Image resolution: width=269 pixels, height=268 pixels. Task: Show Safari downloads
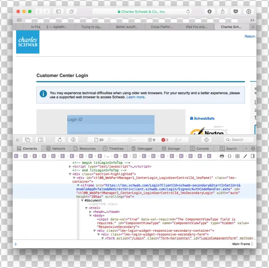point(209,12)
